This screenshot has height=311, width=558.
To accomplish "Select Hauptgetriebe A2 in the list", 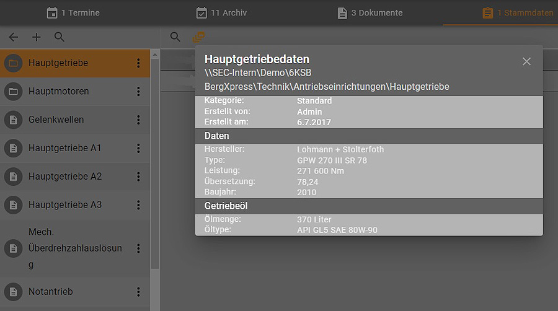I will point(64,177).
